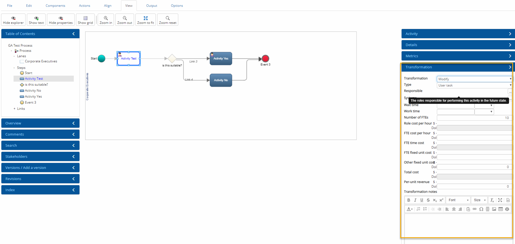Expand the Links tree node
Viewport: 515px width, 244px height.
pyautogui.click(x=15, y=109)
